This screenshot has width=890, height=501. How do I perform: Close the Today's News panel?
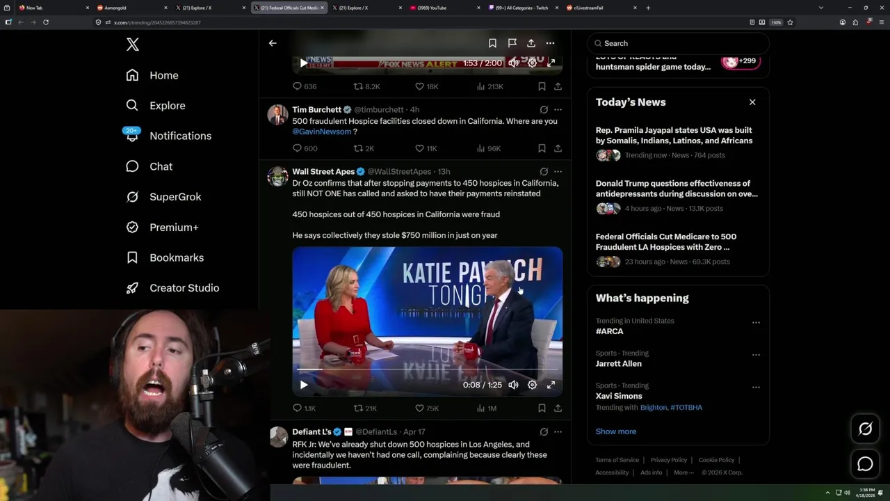point(752,102)
